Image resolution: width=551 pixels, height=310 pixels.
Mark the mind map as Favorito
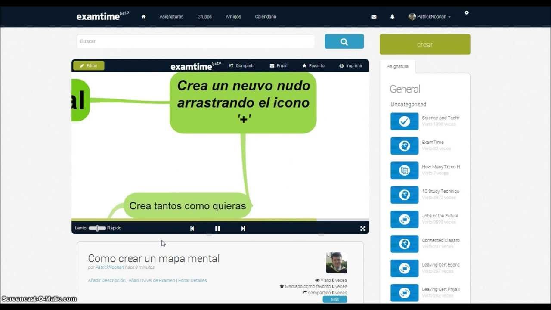click(313, 66)
